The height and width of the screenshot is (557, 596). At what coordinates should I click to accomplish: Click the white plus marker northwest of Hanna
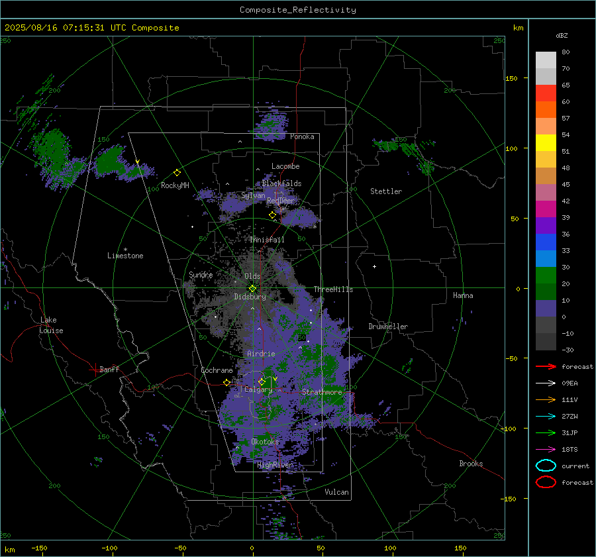pos(374,266)
